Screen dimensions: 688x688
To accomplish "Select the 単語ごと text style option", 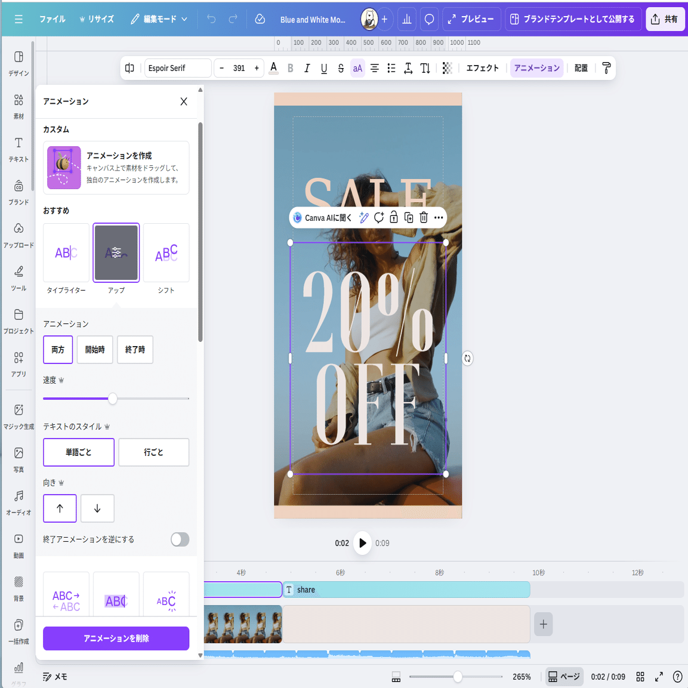I will [x=79, y=452].
